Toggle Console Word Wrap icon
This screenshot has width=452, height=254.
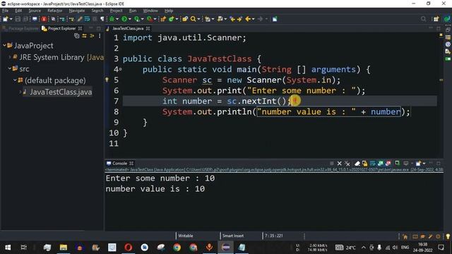[372, 164]
